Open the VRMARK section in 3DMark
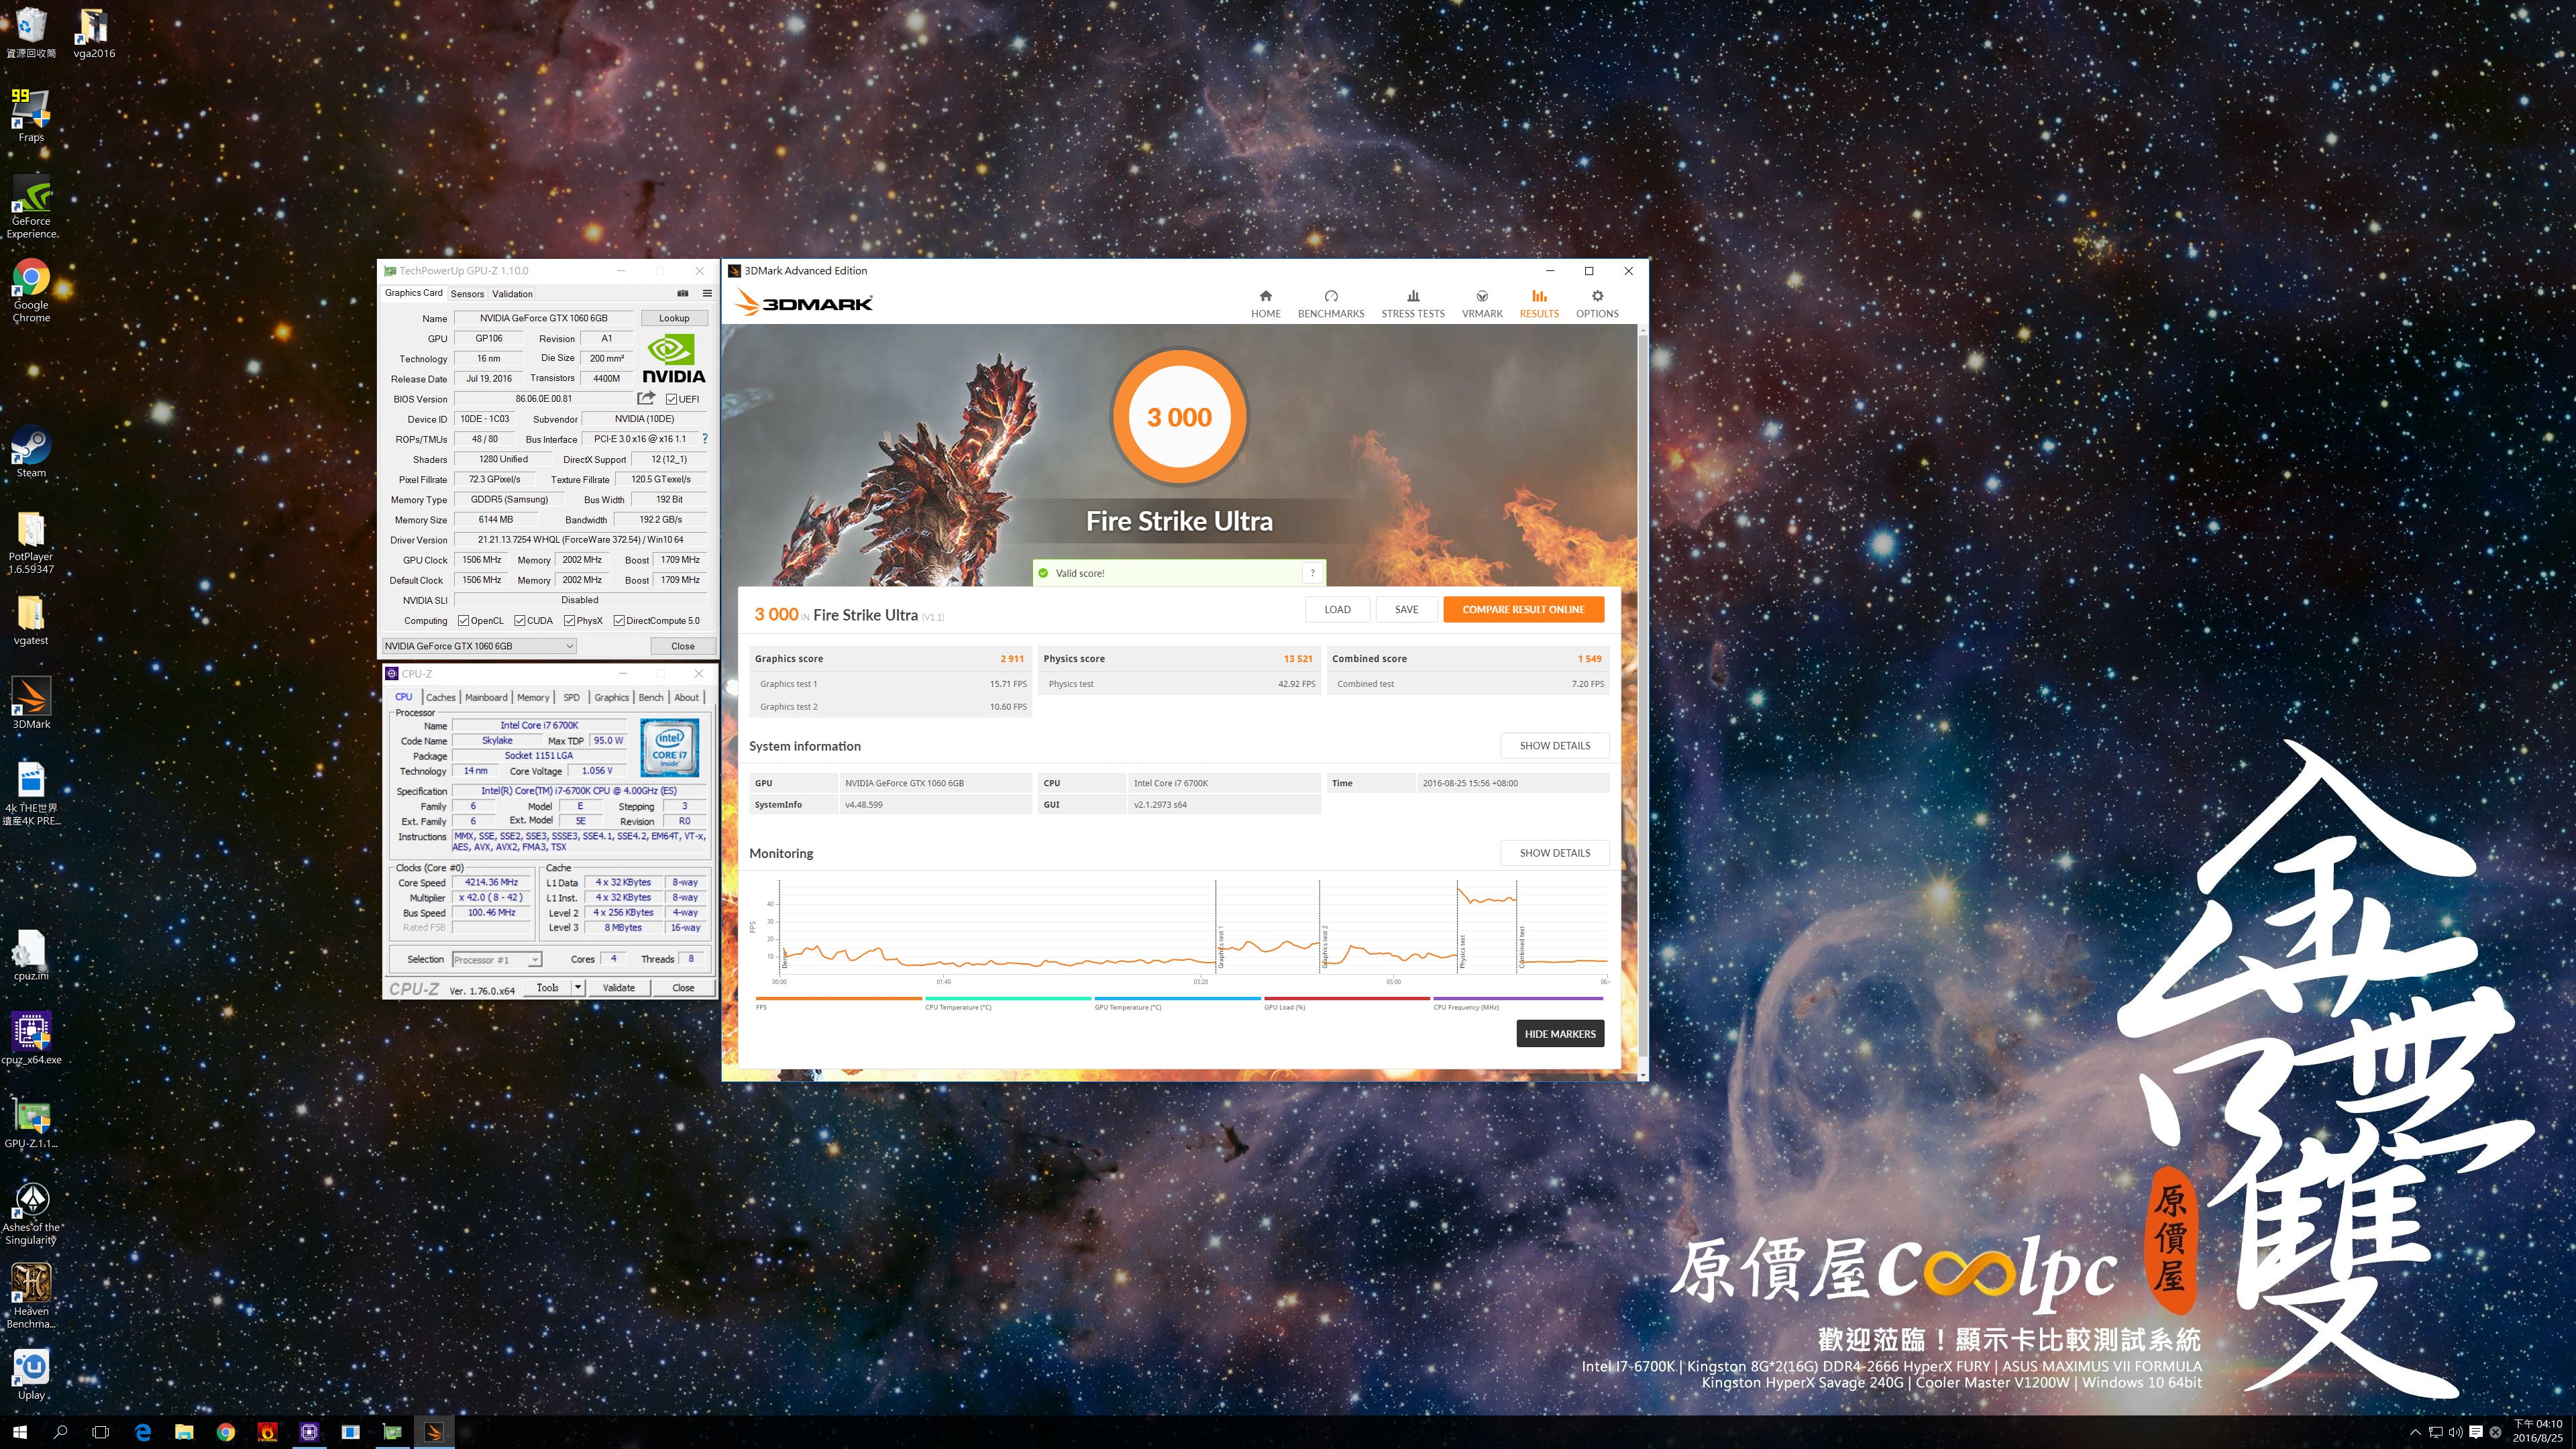The height and width of the screenshot is (1449, 2576). tap(1481, 304)
